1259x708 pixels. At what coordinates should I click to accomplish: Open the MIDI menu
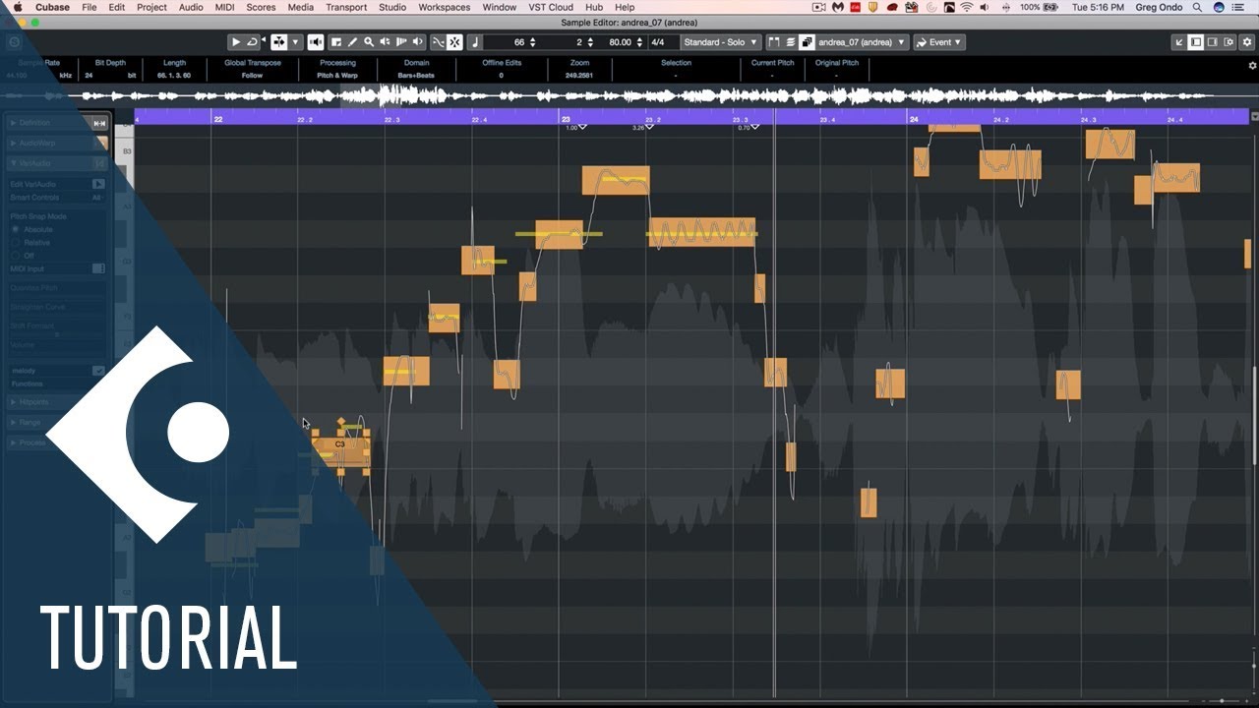coord(224,7)
